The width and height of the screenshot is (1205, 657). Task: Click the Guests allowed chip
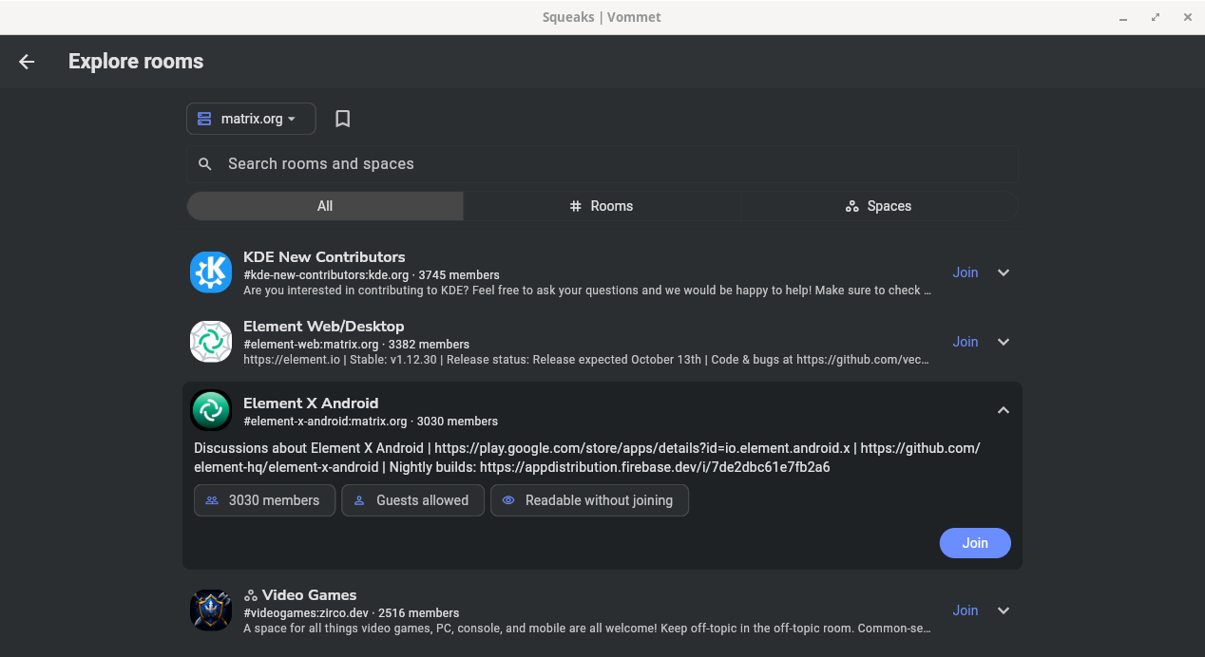coord(412,500)
